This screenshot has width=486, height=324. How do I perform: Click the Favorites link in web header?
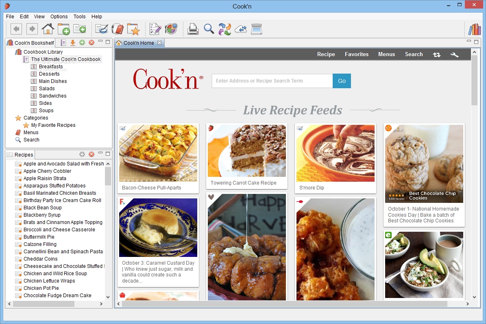pos(357,54)
